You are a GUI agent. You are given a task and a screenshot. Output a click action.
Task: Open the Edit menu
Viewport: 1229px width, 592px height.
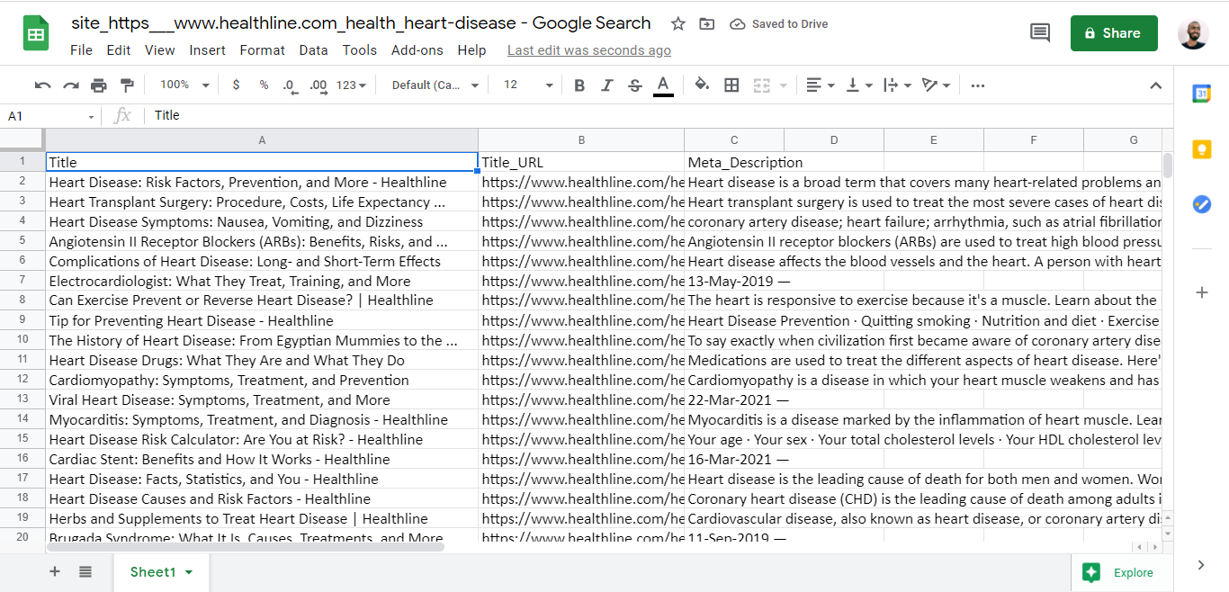coord(118,50)
